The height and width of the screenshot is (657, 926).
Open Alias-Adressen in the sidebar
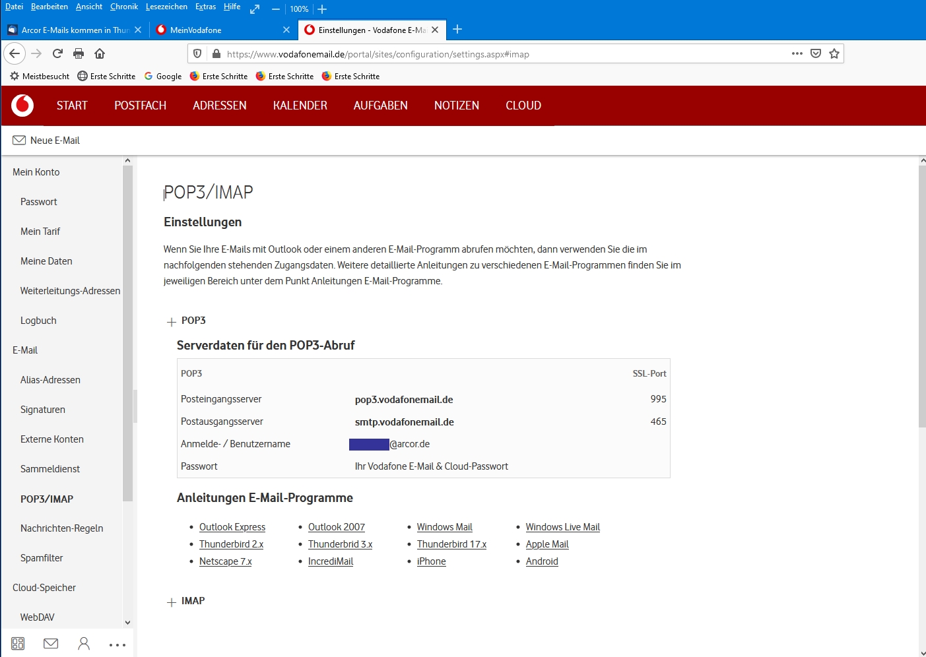[x=50, y=380]
